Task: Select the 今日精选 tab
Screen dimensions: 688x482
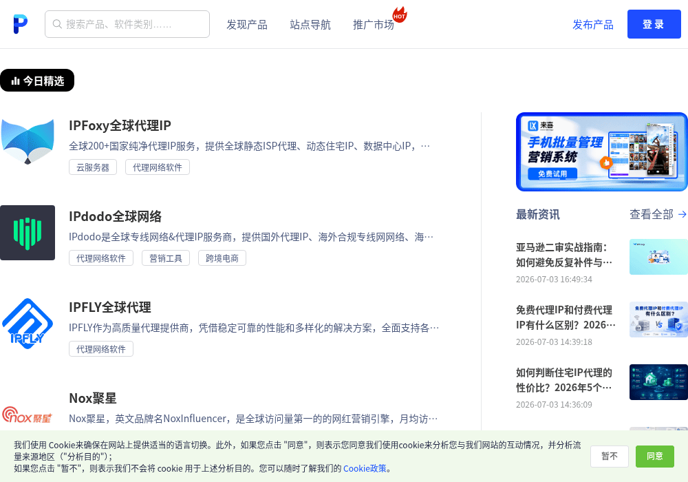Action: coord(37,81)
